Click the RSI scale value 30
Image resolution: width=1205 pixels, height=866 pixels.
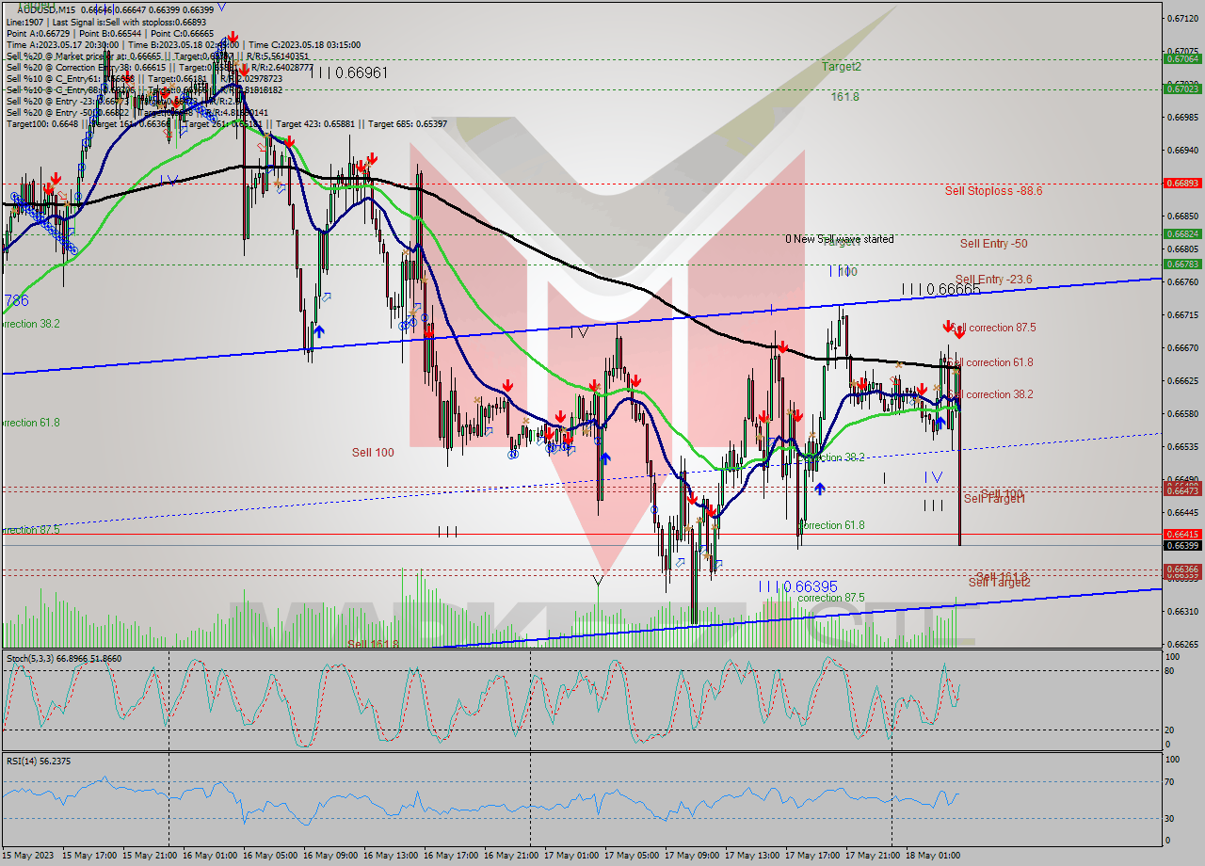(1169, 817)
